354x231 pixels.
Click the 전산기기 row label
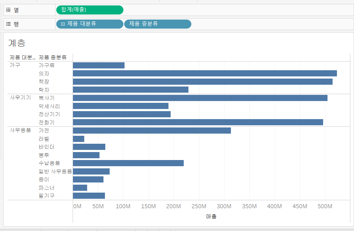point(49,114)
